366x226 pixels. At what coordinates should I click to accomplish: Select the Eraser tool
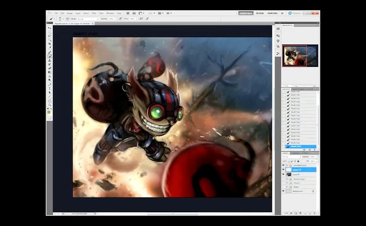click(49, 69)
